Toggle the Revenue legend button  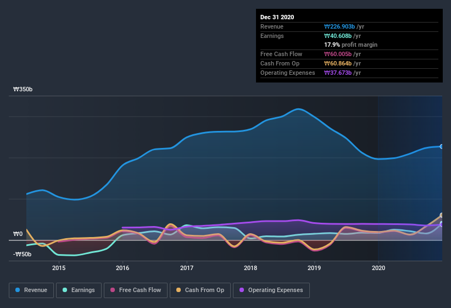coord(31,290)
